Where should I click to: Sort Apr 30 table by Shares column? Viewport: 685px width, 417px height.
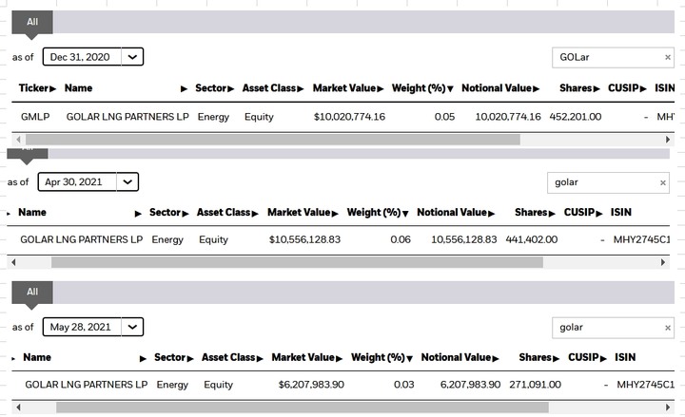(x=535, y=213)
